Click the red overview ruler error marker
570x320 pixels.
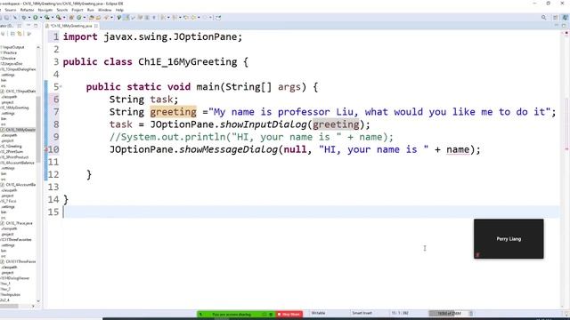[566, 149]
